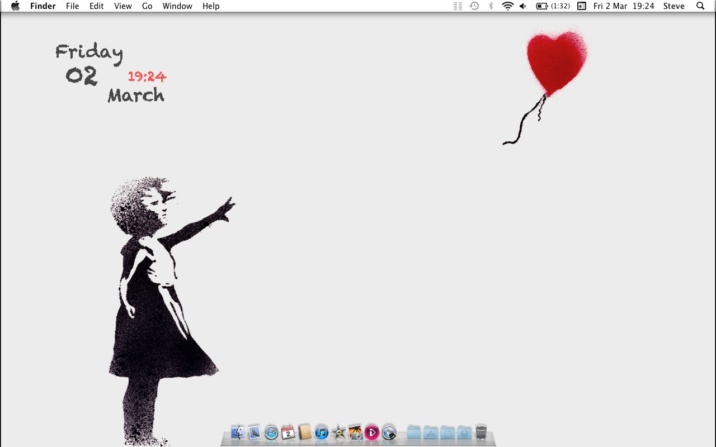Image resolution: width=716 pixels, height=447 pixels.
Task: Click the red 19:24 desktop clock widget
Action: coord(147,77)
